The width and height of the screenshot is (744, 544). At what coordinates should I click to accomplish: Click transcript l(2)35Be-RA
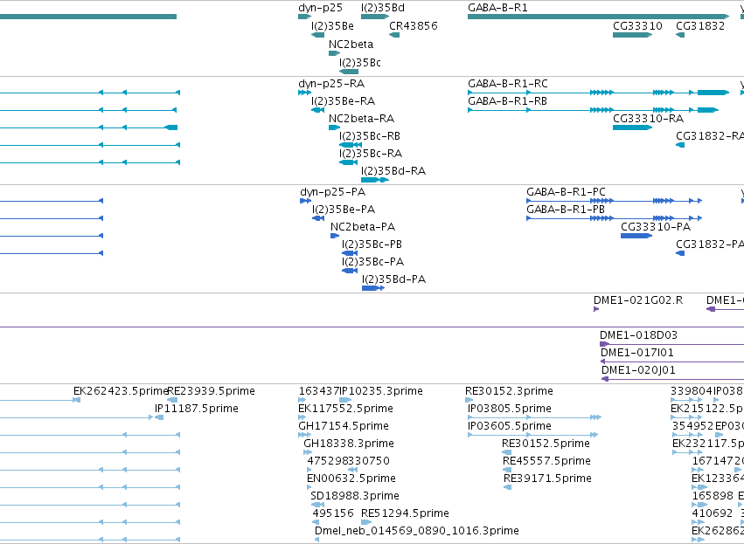coord(344,101)
